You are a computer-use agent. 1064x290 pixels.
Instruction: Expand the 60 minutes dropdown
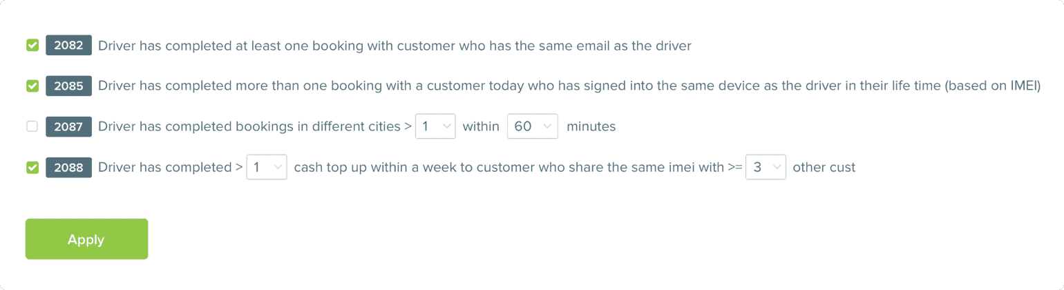[532, 126]
